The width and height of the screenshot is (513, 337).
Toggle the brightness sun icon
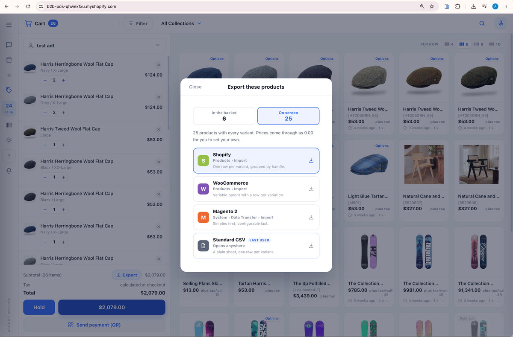(x=9, y=140)
